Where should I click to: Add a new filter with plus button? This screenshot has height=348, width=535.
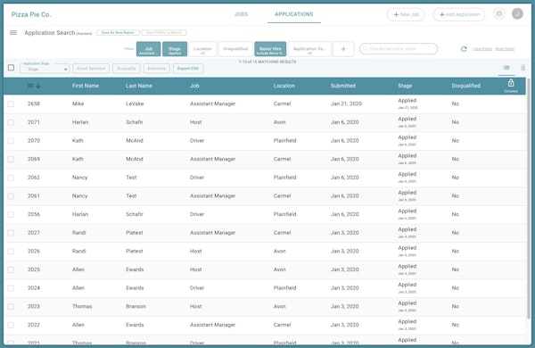point(343,49)
